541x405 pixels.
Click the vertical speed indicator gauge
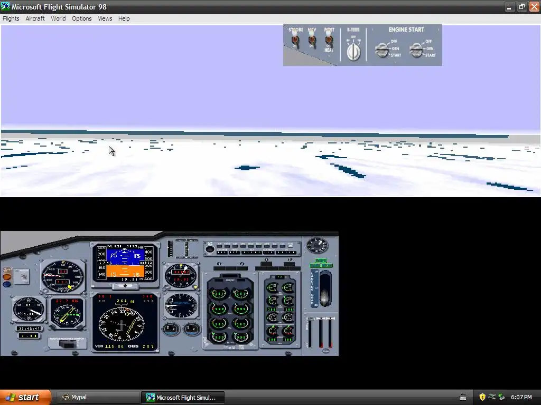[x=181, y=305]
